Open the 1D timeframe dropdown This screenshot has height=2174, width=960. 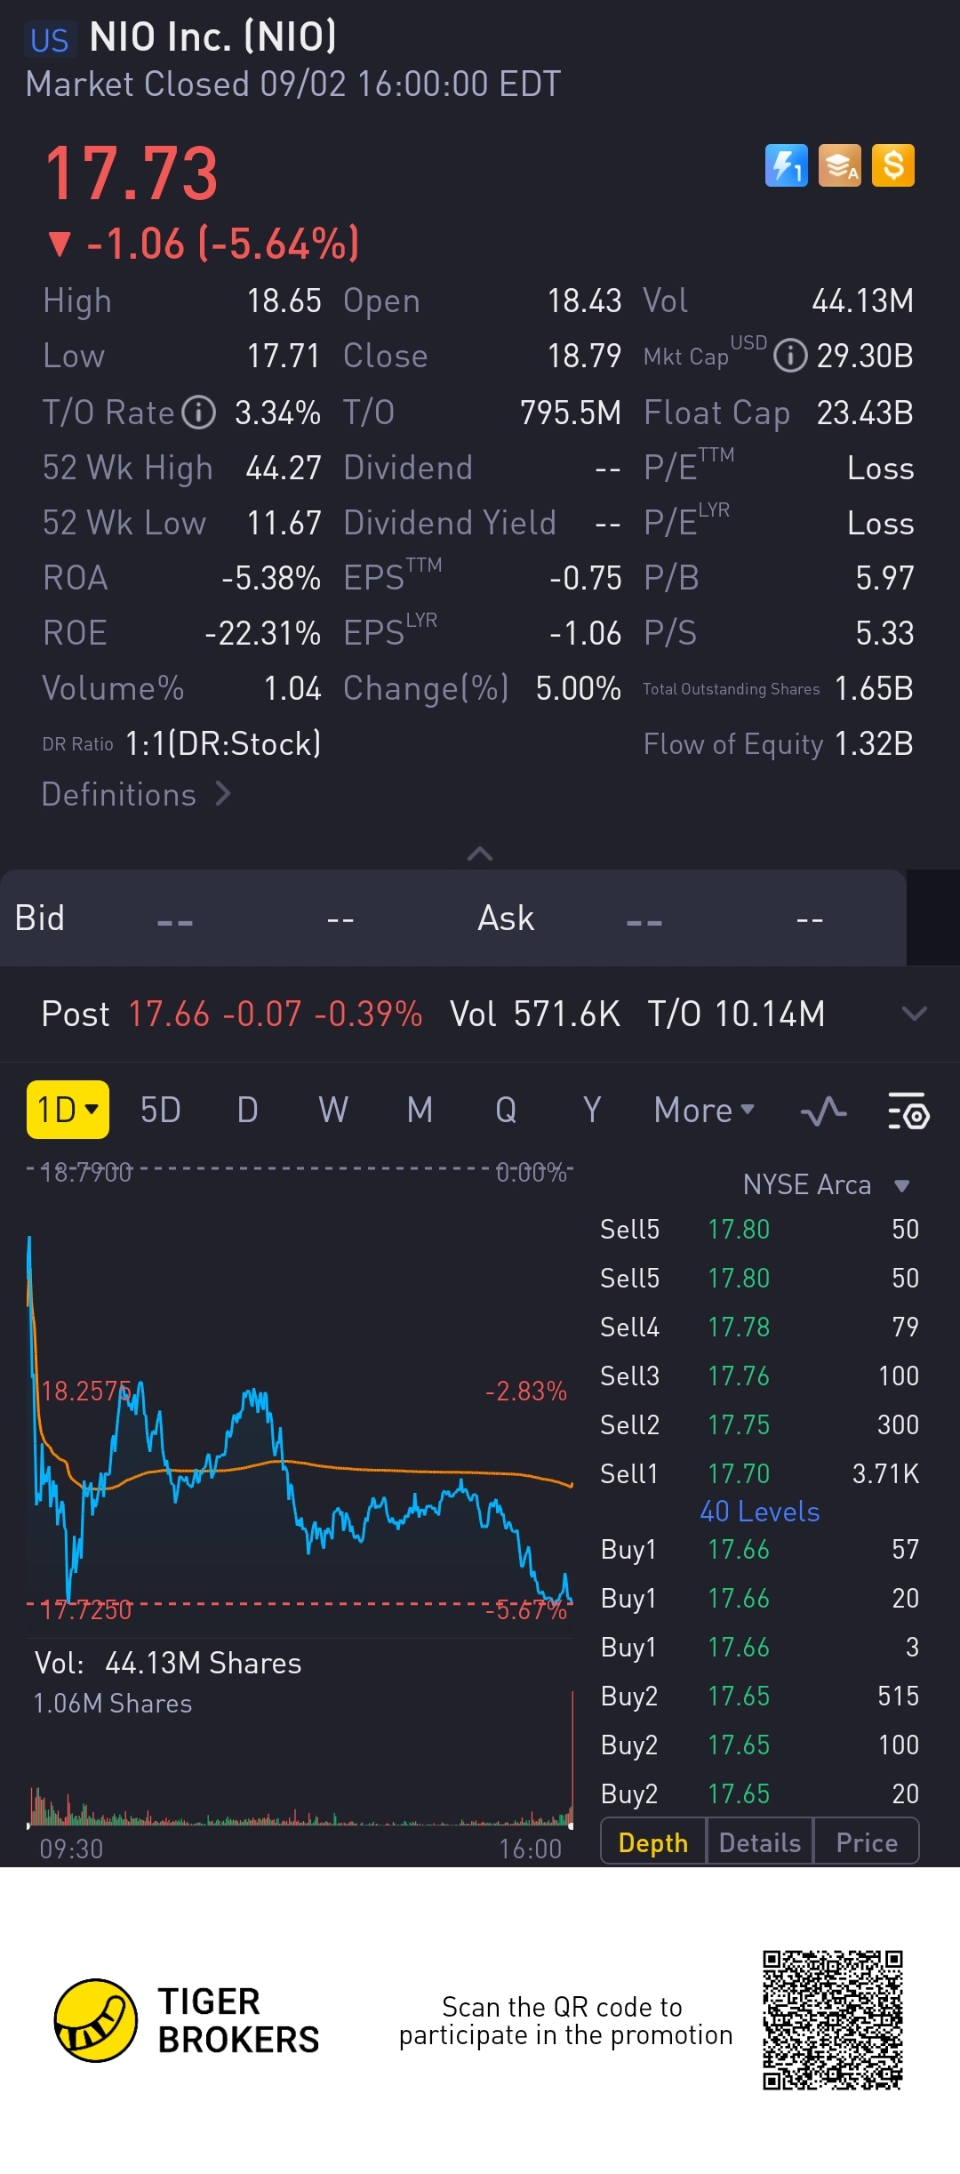pos(68,1110)
